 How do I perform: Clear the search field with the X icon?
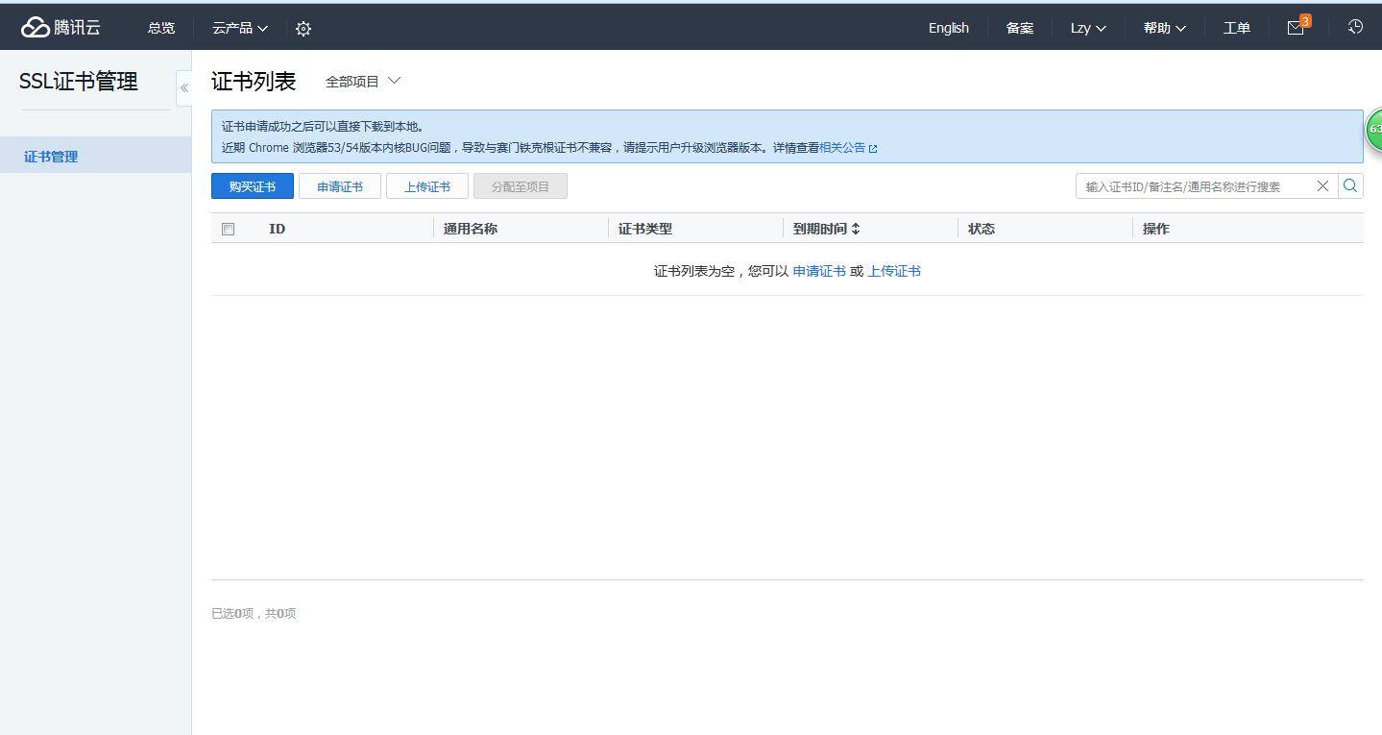(x=1322, y=186)
